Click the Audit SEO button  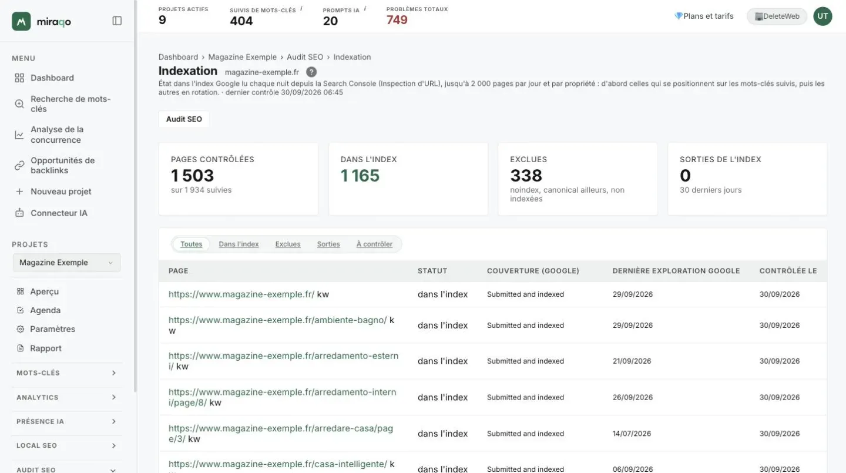tap(184, 119)
